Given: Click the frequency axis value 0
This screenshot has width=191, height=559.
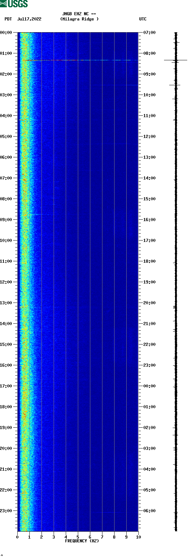Looking at the screenshot, I should click(17, 537).
